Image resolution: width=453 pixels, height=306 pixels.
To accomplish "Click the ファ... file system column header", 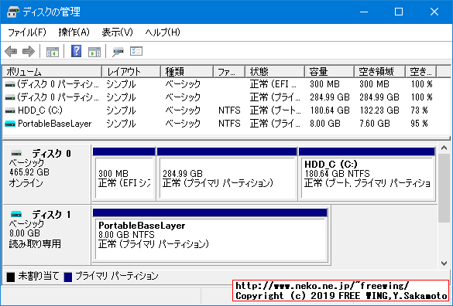I will [x=229, y=72].
